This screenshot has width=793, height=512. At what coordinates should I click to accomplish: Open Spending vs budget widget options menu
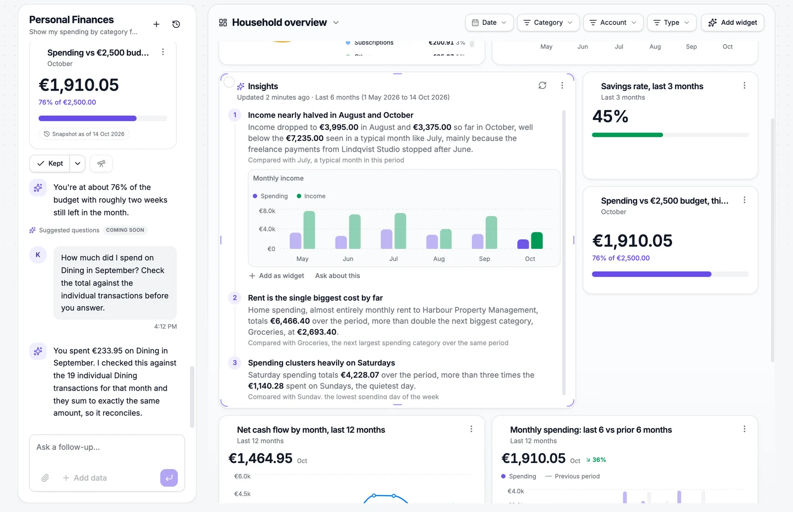pyautogui.click(x=744, y=200)
